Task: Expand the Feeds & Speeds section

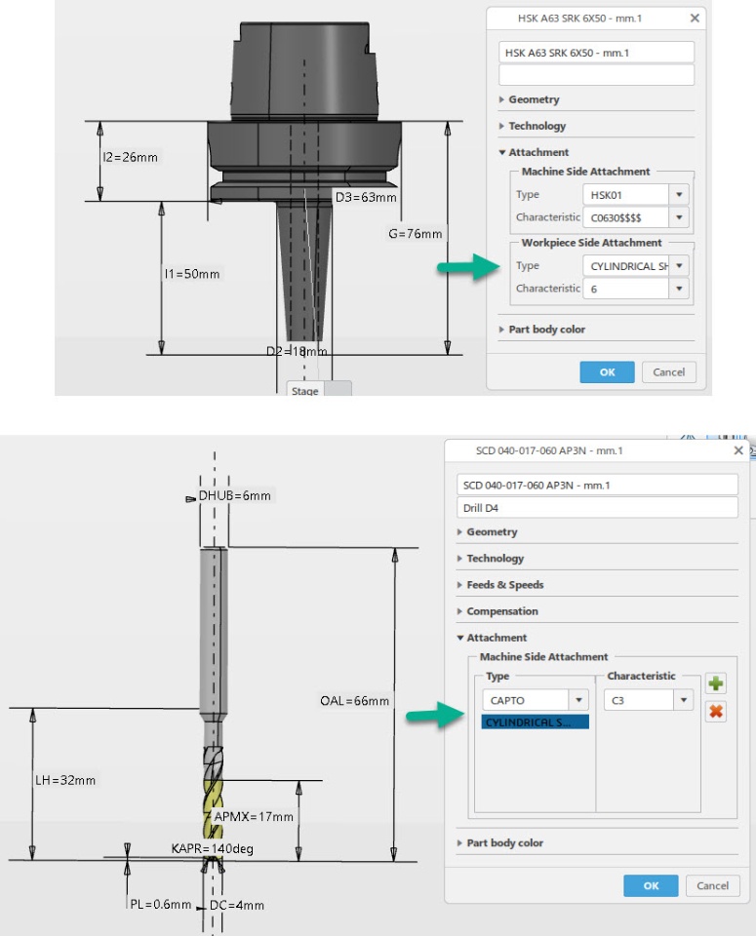Action: (x=500, y=585)
